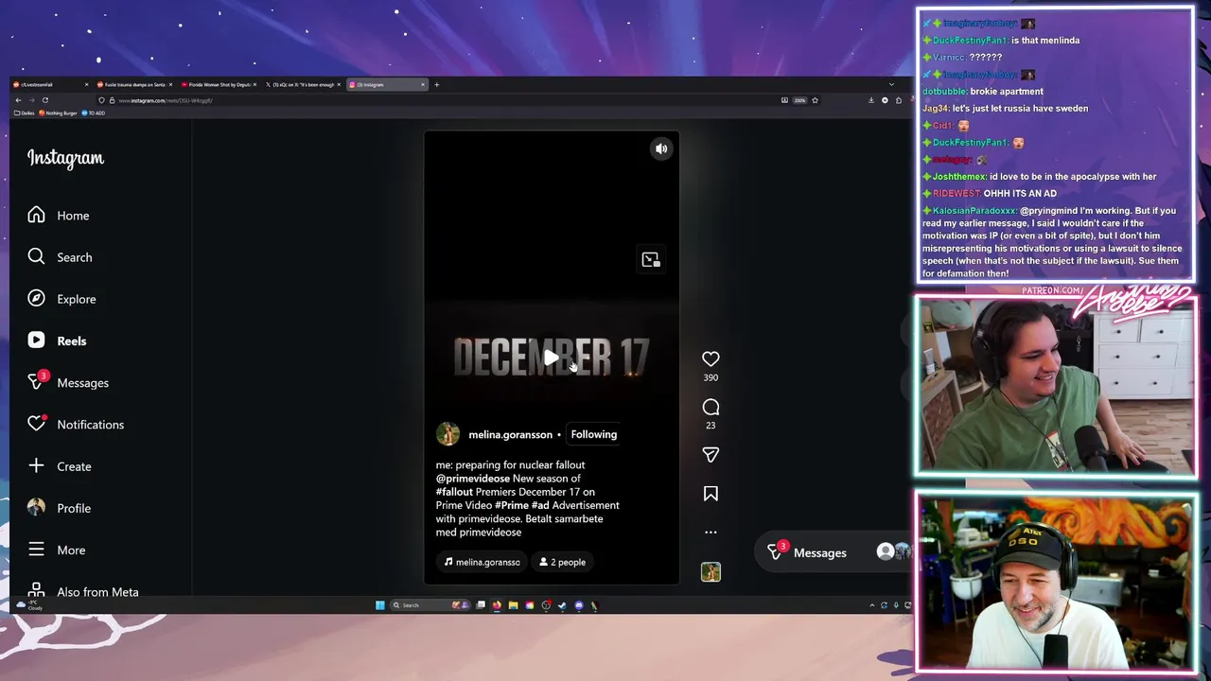Click the weather widget on the taskbar

pos(28,605)
